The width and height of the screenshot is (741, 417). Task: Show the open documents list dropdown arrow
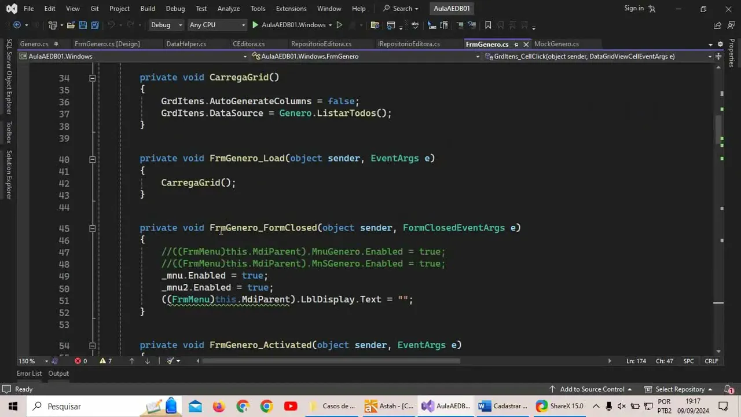pos(710,45)
